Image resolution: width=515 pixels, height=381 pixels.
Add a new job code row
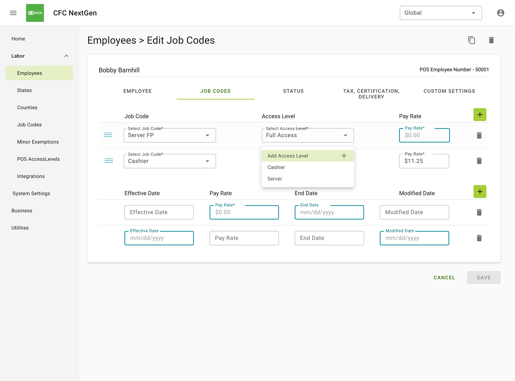point(480,115)
